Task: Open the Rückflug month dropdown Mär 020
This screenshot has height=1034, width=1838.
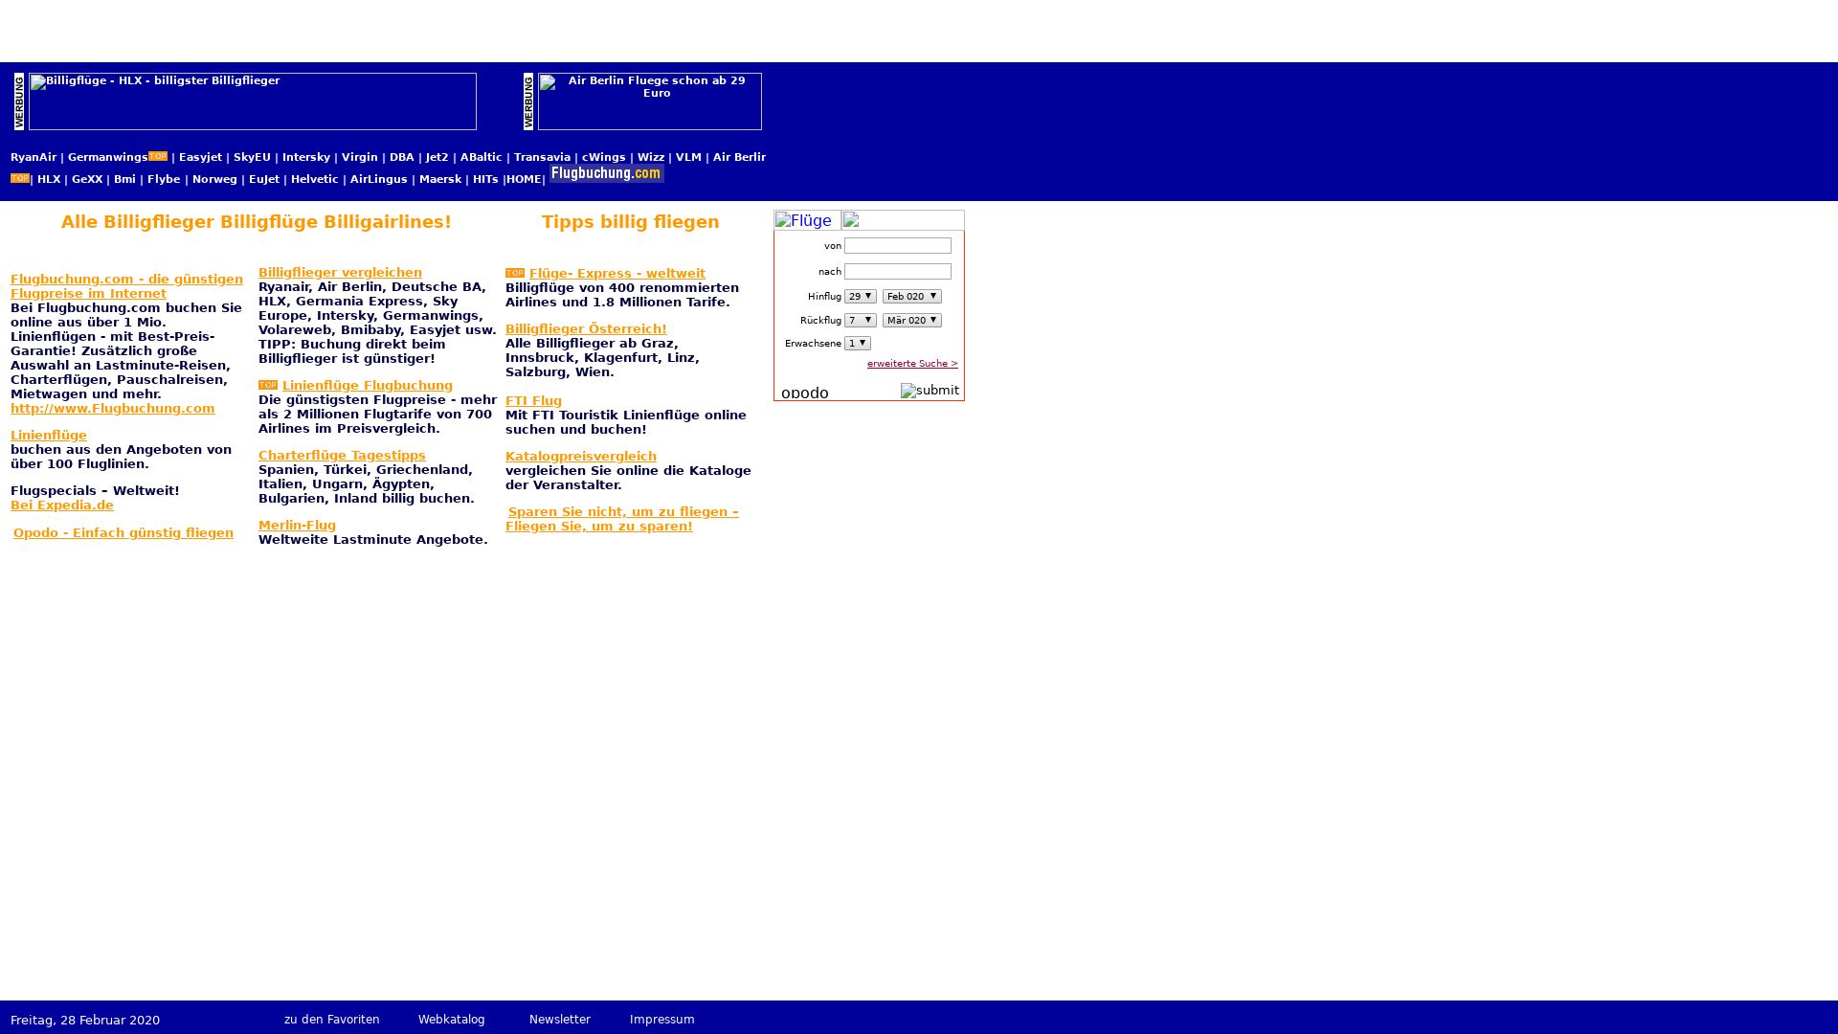Action: [x=910, y=320]
